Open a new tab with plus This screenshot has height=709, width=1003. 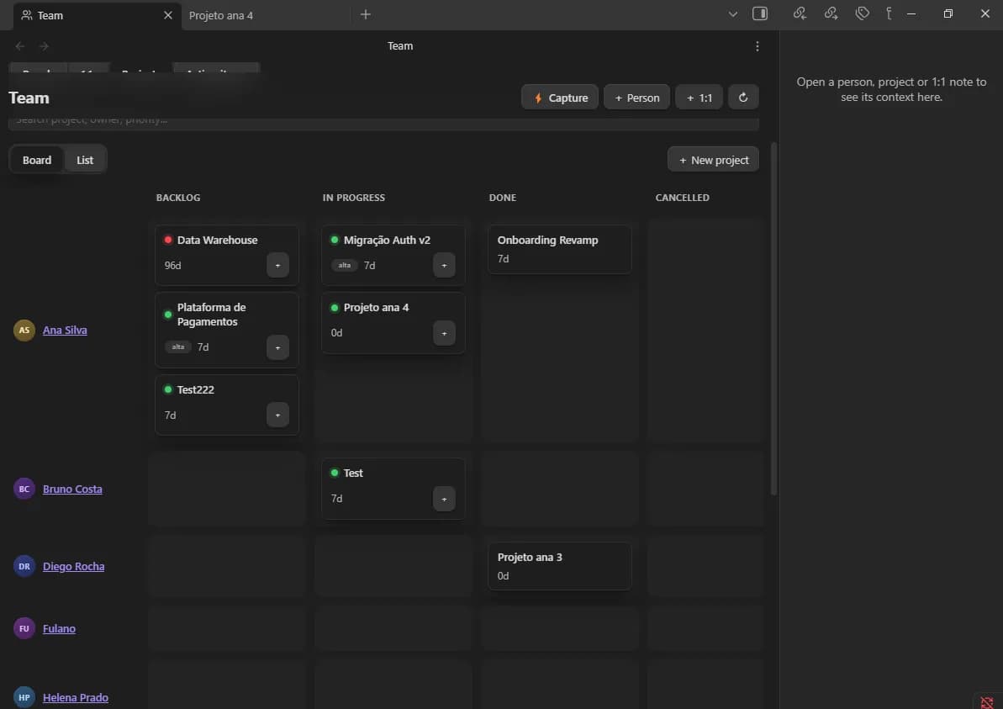coord(365,14)
